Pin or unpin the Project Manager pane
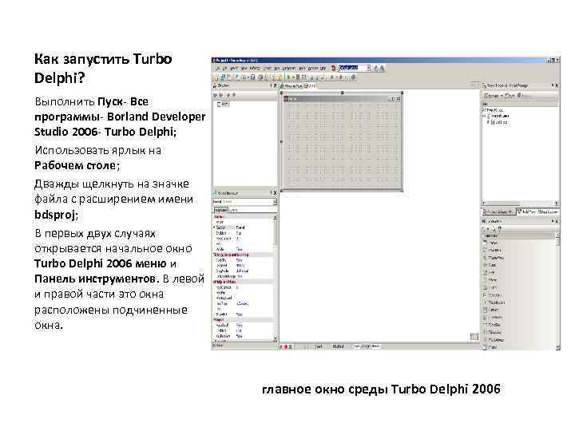The width and height of the screenshot is (575, 431). coord(553,85)
